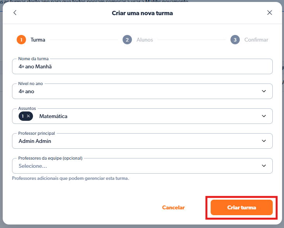
Task: Expand Assuntos using its chevron arrow
Action: click(x=264, y=116)
